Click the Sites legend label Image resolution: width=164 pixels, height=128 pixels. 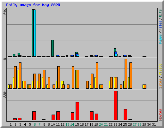160,84
